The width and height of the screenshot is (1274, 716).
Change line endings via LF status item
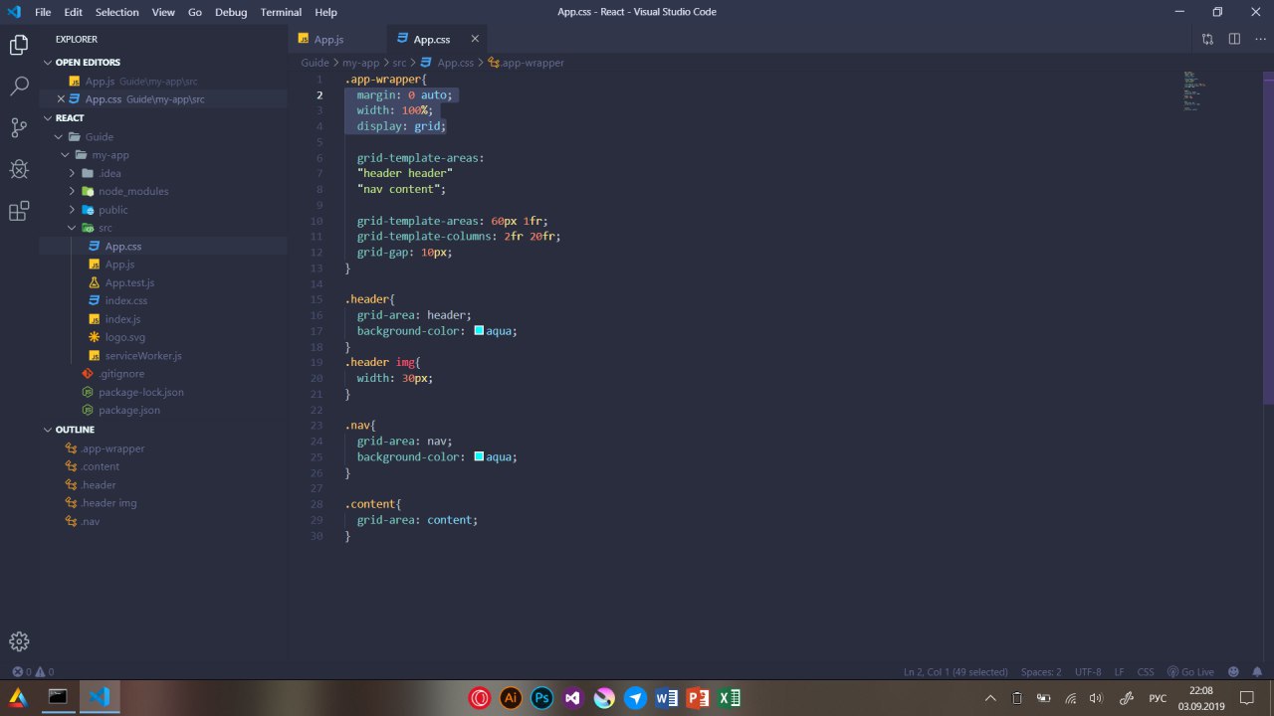tap(1120, 671)
